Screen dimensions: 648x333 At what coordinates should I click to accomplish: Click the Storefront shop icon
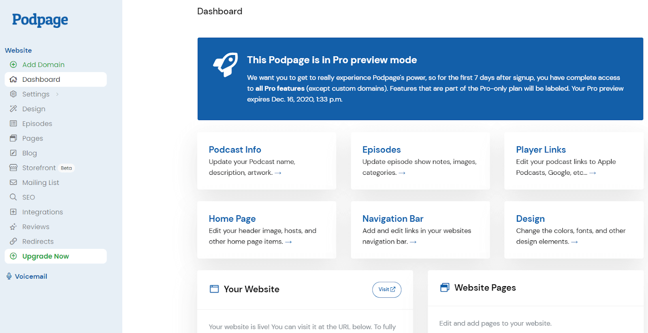click(x=13, y=168)
